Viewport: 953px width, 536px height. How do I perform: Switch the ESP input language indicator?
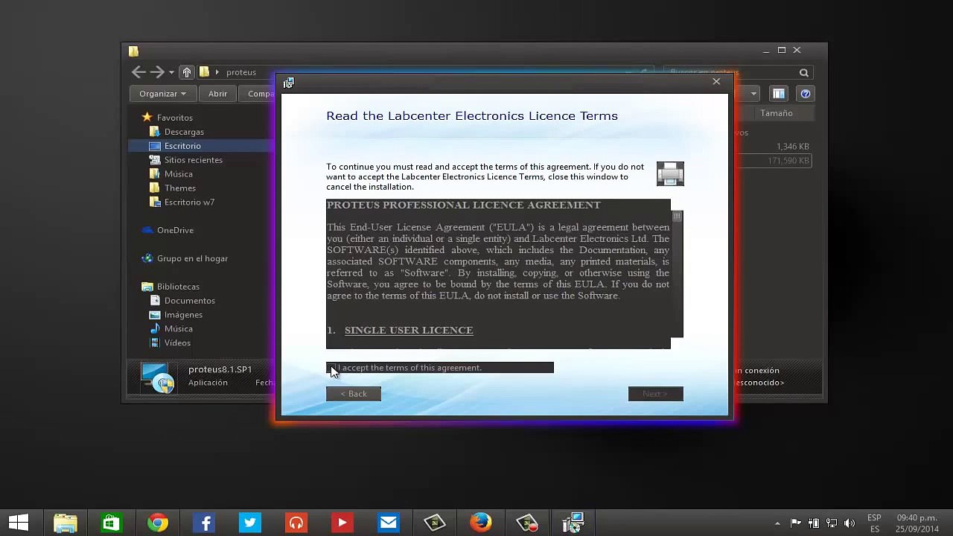click(874, 523)
